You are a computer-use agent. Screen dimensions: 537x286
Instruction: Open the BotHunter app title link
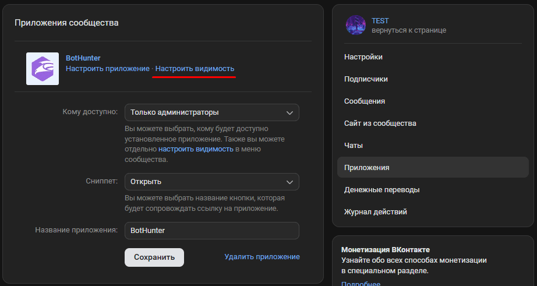click(x=83, y=58)
